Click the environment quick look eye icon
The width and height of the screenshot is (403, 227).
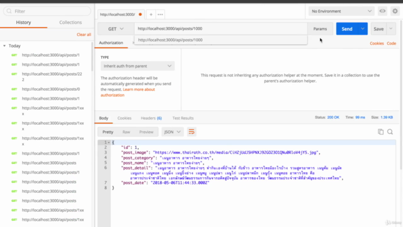tap(382, 11)
